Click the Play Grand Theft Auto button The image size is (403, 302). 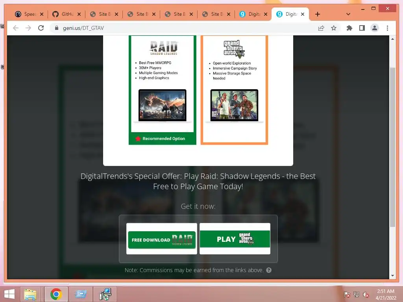tap(235, 239)
